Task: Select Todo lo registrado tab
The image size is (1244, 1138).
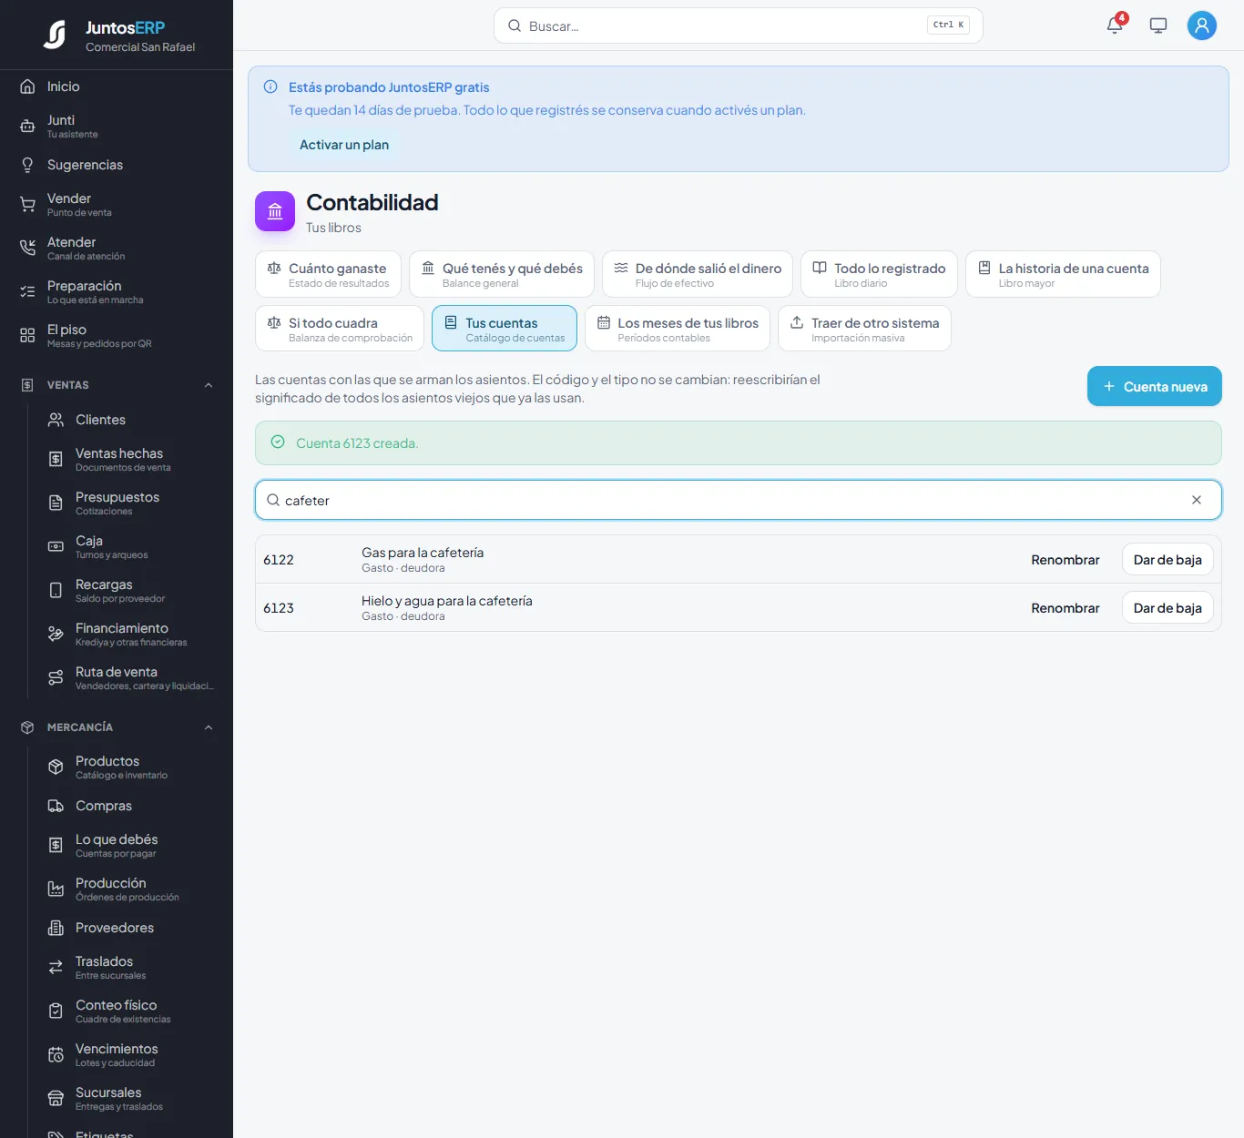Action: tap(879, 274)
